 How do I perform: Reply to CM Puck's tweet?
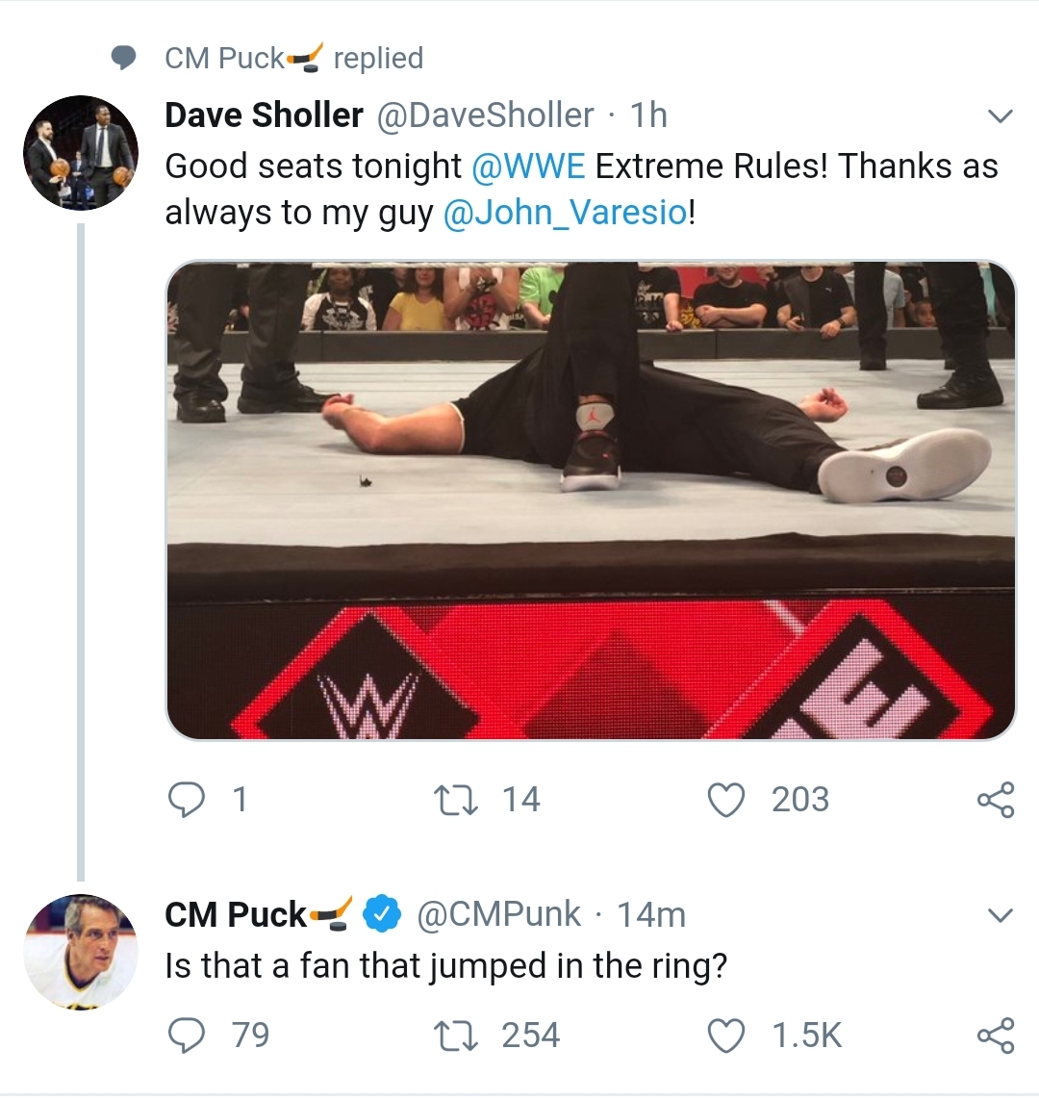(x=187, y=1036)
